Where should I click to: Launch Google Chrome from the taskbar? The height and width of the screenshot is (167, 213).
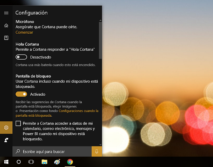tap(70, 162)
